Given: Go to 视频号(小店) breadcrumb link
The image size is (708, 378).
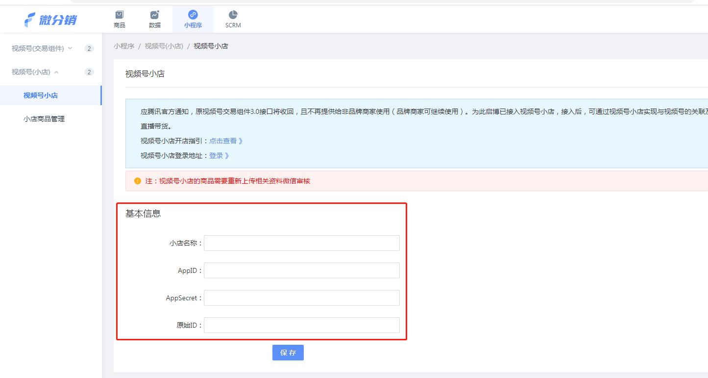Looking at the screenshot, I should click(x=164, y=46).
